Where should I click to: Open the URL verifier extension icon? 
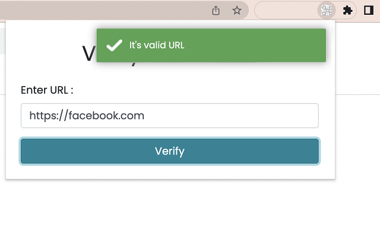pyautogui.click(x=326, y=10)
